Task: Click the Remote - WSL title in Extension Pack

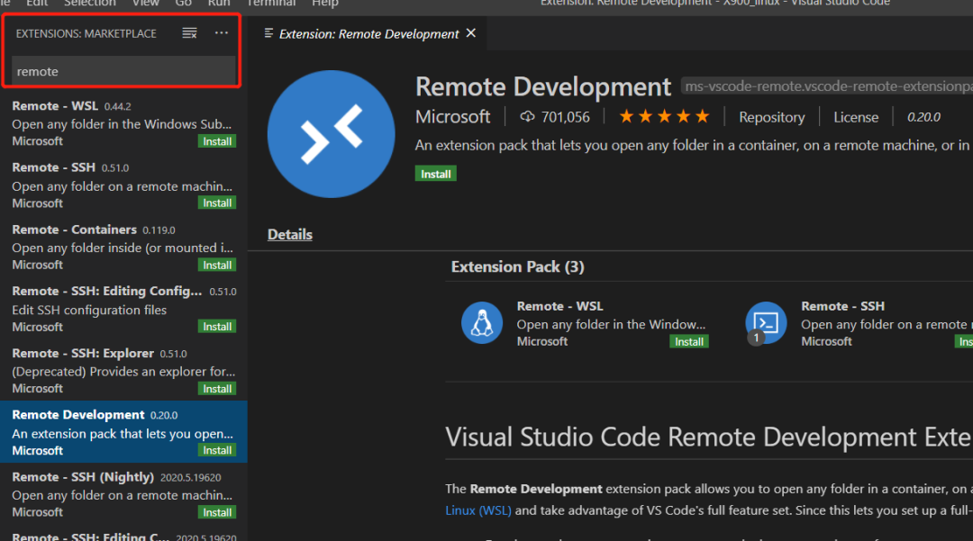Action: tap(559, 306)
